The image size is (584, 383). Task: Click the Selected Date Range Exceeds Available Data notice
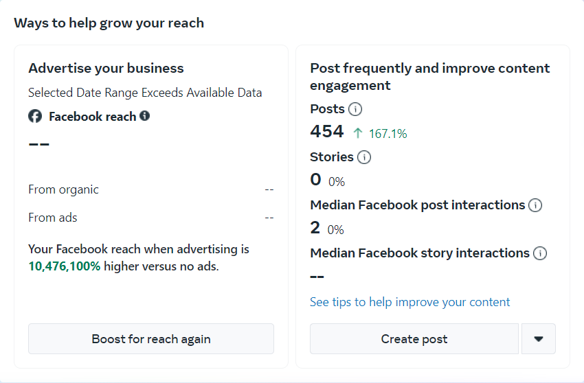145,93
